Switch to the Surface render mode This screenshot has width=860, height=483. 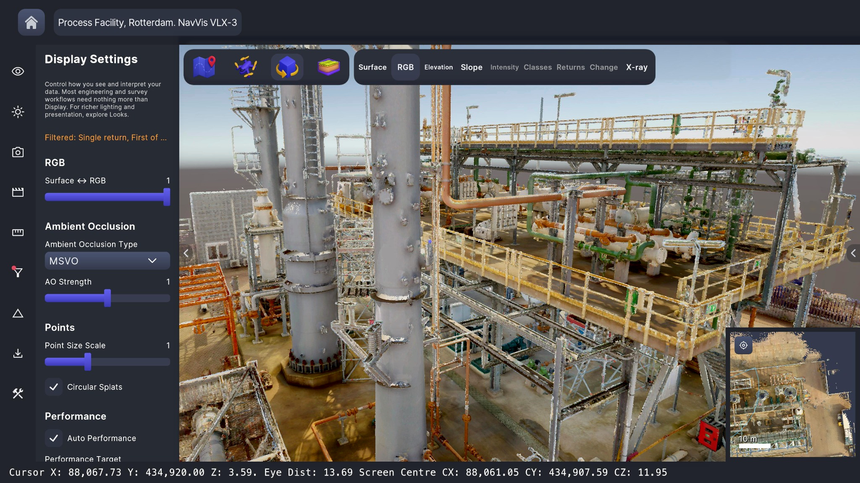coord(372,67)
